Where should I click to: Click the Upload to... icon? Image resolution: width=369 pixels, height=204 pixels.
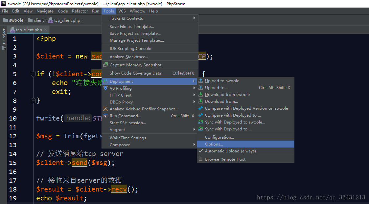pyautogui.click(x=201, y=87)
